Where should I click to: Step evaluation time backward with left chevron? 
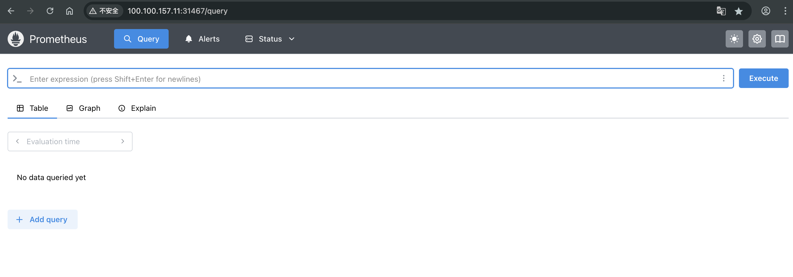pyautogui.click(x=18, y=141)
